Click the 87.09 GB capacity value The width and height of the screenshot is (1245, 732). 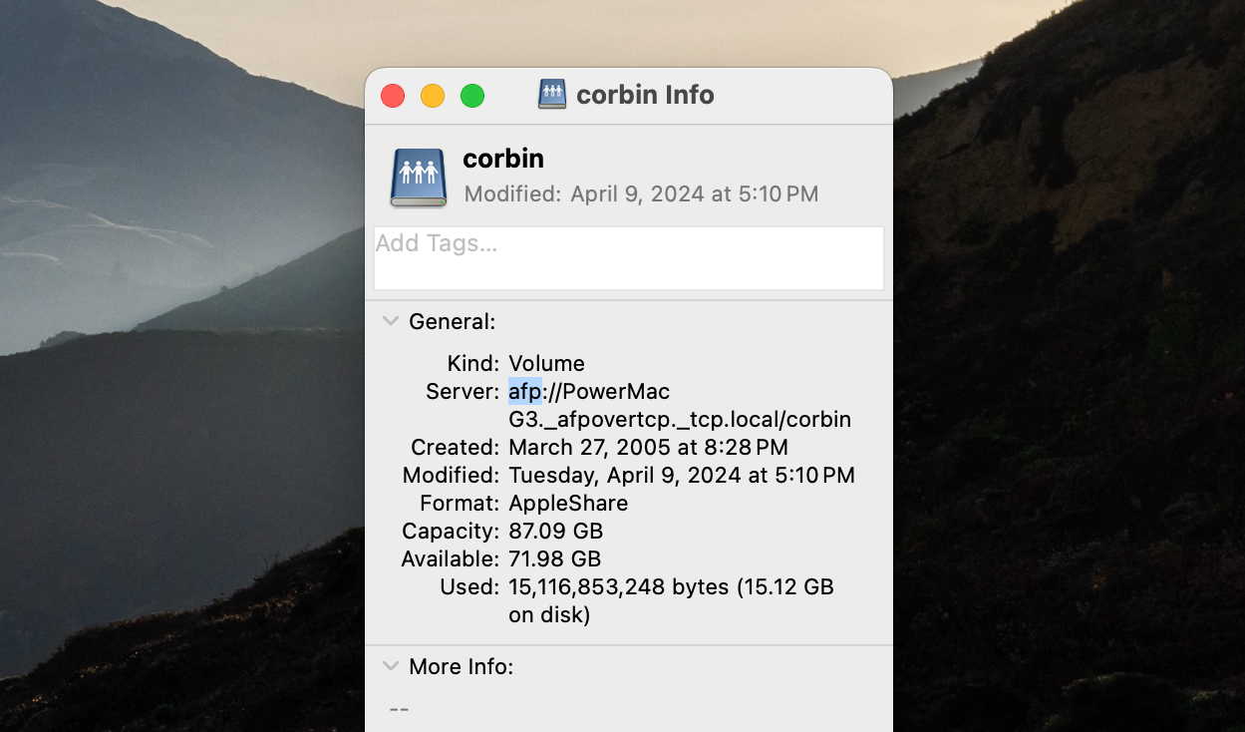click(x=555, y=531)
